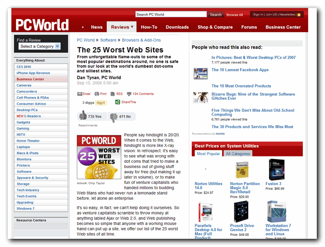Open the Forums navigation tab

[249, 27]
